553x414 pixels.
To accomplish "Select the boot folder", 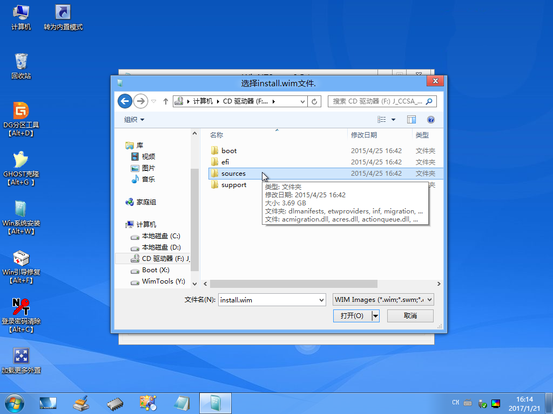I will click(x=229, y=151).
